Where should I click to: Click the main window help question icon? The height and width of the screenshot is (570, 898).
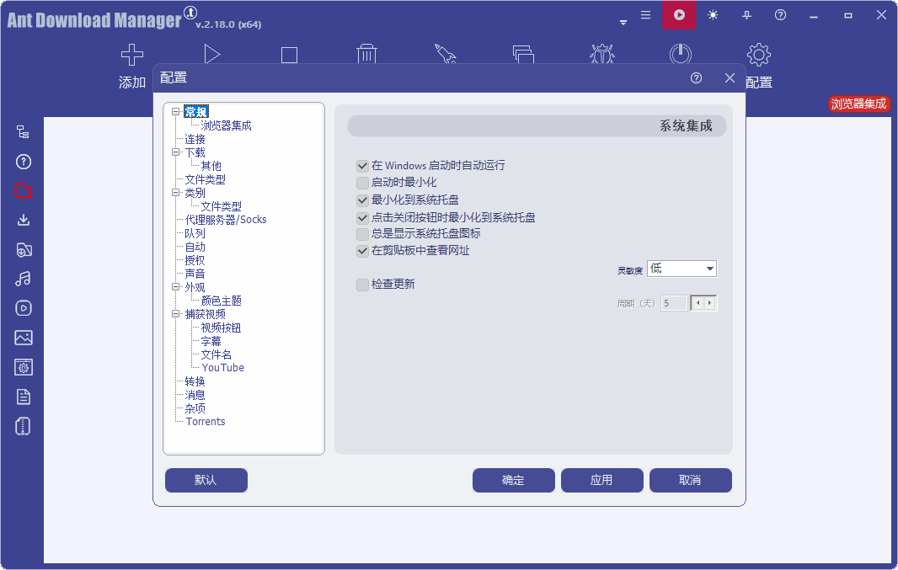click(x=780, y=15)
